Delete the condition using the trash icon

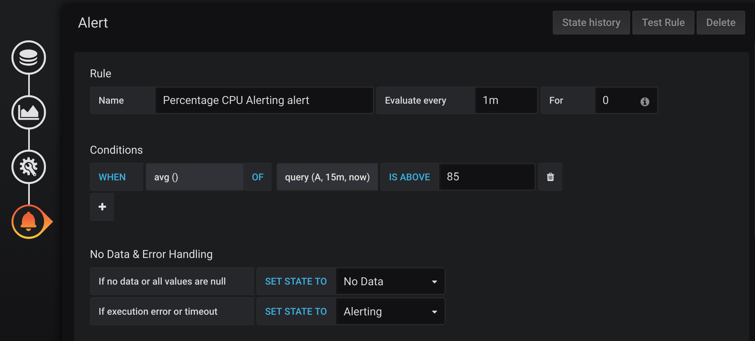pyautogui.click(x=550, y=177)
